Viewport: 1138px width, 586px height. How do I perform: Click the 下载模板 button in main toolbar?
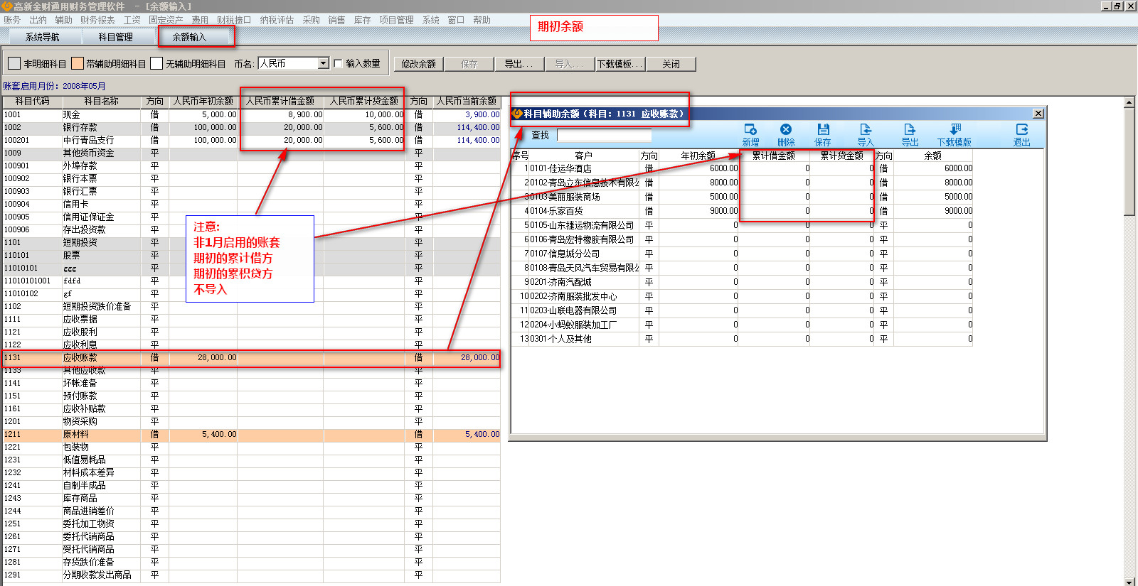[x=620, y=64]
